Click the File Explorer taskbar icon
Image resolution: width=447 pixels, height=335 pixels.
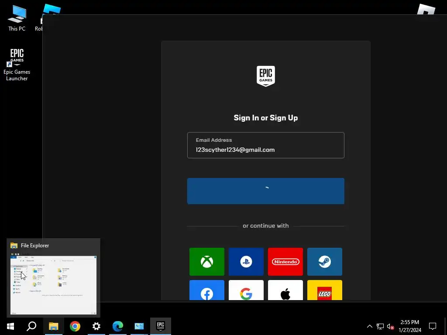click(x=53, y=326)
